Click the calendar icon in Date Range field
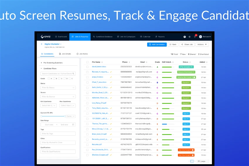 click(73, 125)
